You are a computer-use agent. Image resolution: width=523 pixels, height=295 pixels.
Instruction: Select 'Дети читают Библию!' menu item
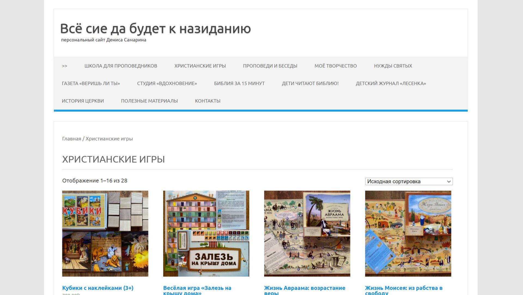pyautogui.click(x=310, y=83)
